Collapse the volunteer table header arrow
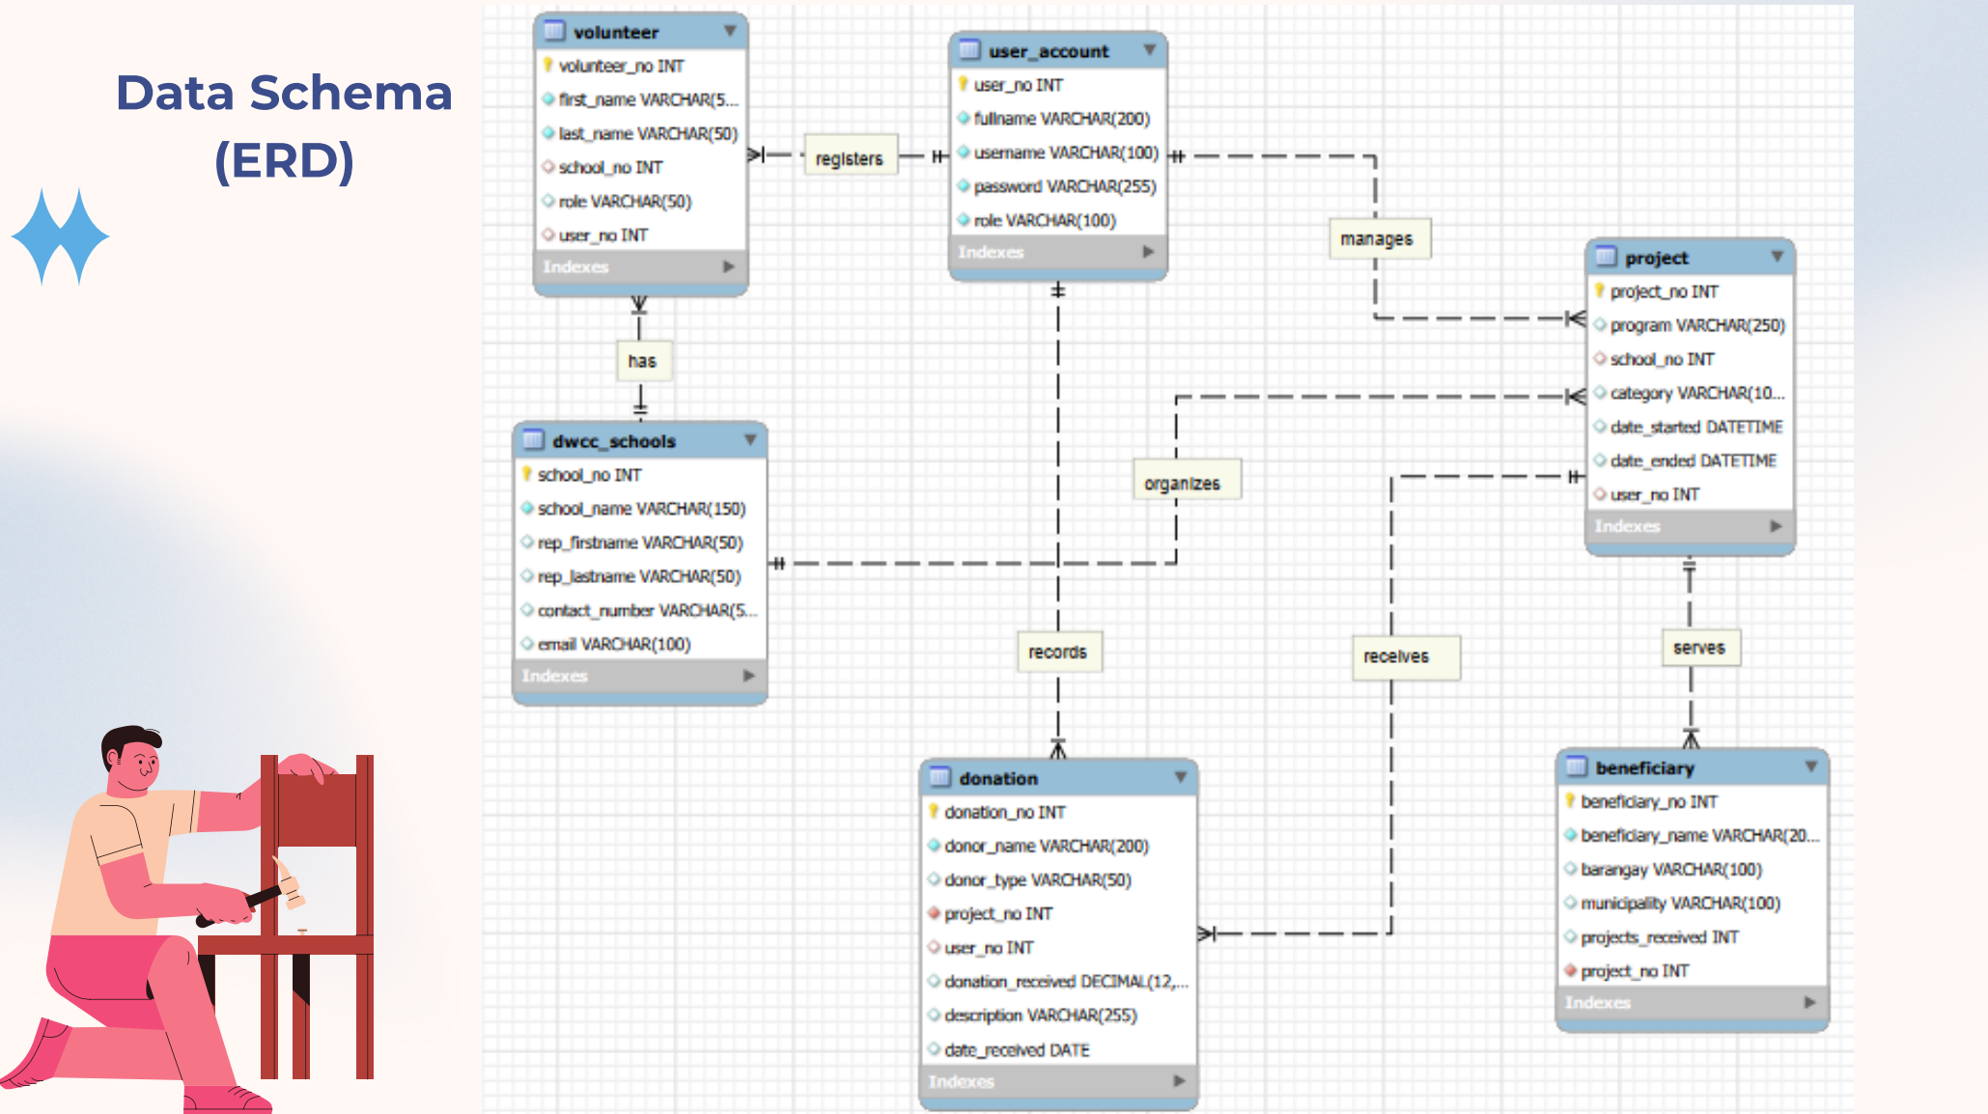Image resolution: width=1988 pixels, height=1114 pixels. pyautogui.click(x=730, y=31)
